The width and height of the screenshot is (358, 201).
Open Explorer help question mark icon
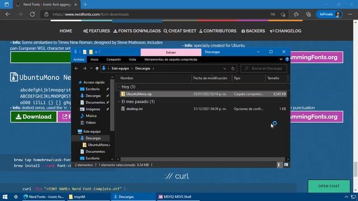[x=287, y=60]
